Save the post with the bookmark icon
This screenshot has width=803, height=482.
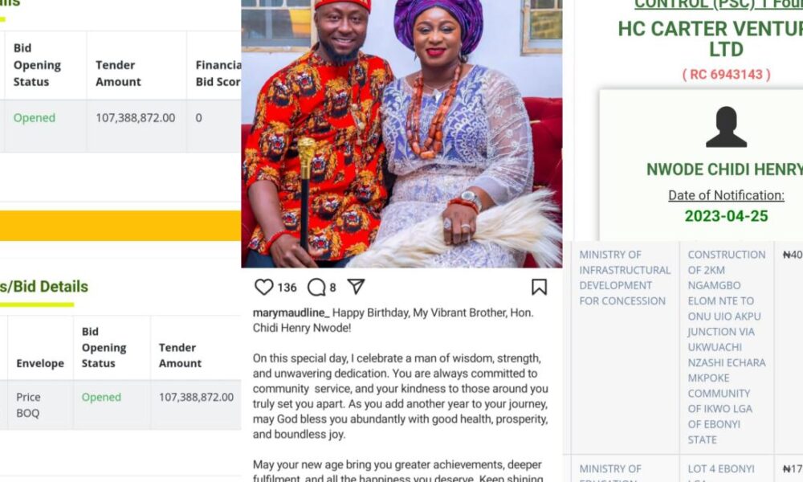coord(539,287)
